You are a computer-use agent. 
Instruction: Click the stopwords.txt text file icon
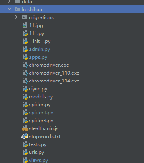(x=25, y=136)
